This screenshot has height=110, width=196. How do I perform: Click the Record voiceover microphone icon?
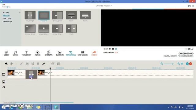43,64
